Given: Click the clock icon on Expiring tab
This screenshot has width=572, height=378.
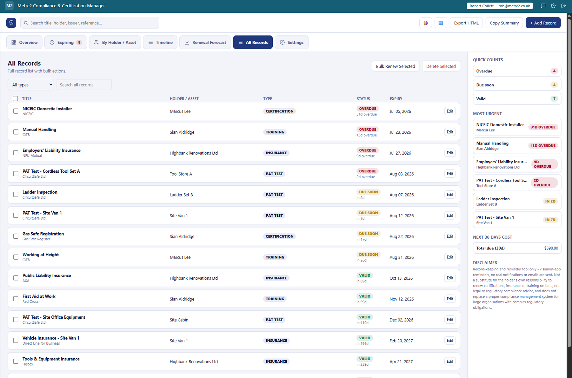Looking at the screenshot, I should click(52, 42).
